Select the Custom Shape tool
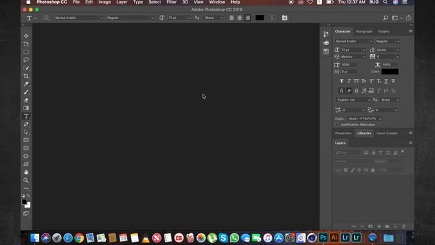This screenshot has height=245, width=435. (26, 164)
